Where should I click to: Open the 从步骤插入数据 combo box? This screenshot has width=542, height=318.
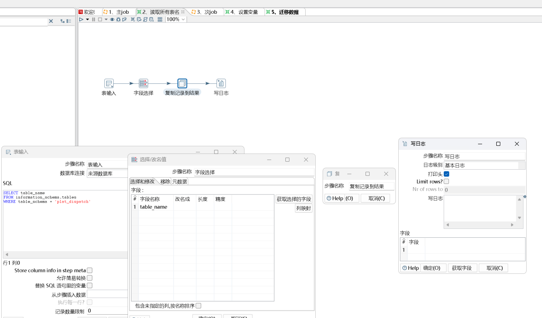107,294
